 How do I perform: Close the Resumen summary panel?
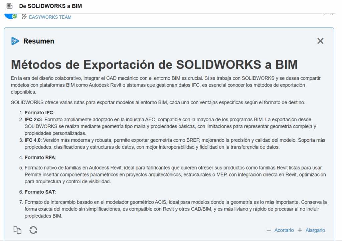(x=320, y=41)
